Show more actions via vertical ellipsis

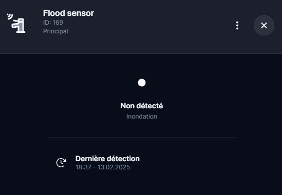click(237, 26)
